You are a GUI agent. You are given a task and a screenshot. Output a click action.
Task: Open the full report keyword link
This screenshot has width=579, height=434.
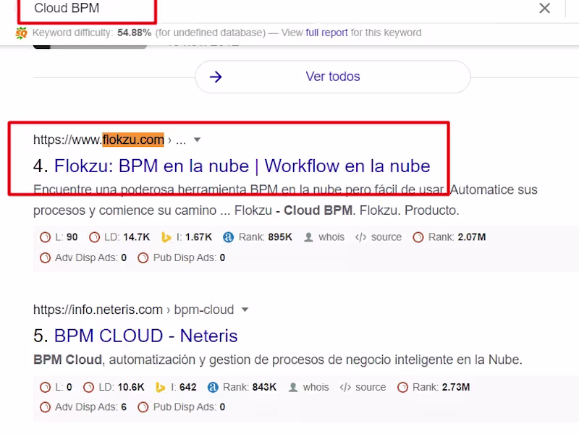(326, 33)
